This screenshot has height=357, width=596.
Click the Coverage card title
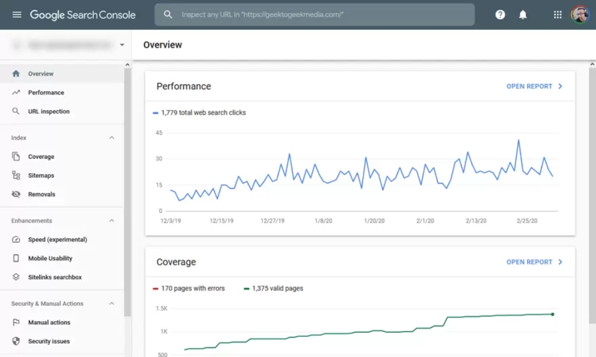point(176,262)
